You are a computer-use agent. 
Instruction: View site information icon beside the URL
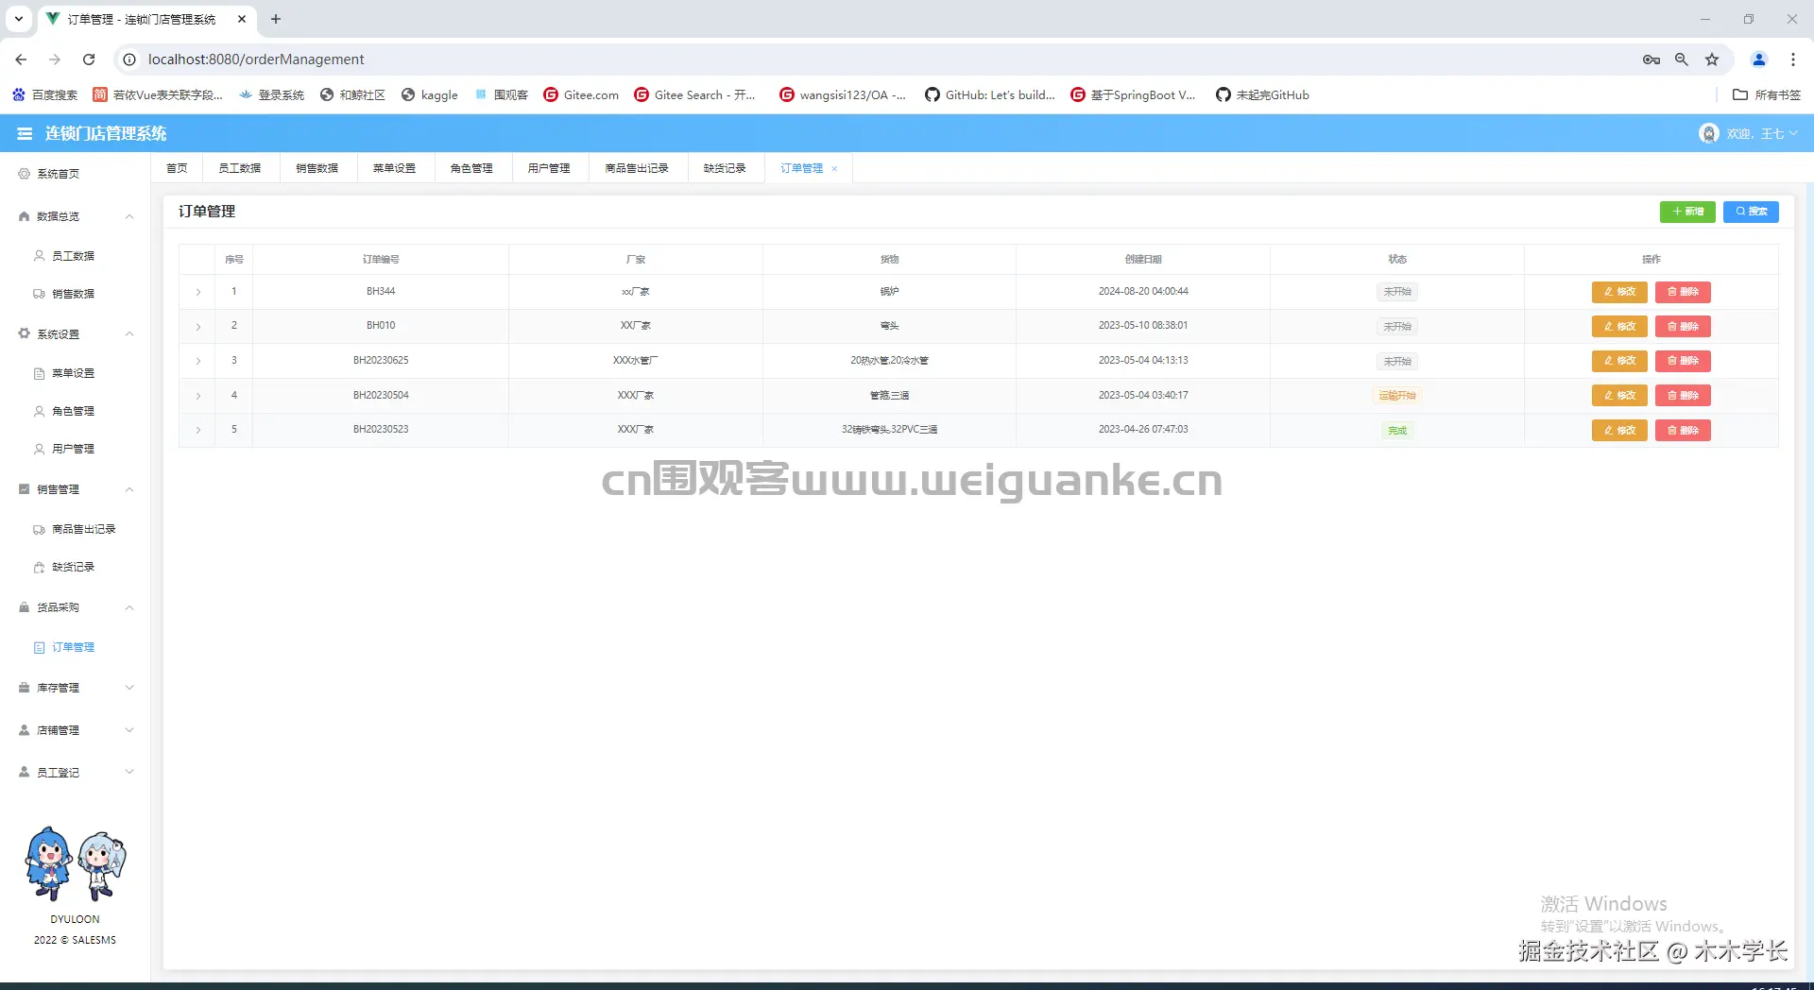[129, 60]
